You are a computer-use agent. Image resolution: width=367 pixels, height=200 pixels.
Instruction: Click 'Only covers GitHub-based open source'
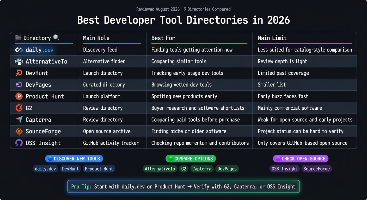click(x=302, y=143)
